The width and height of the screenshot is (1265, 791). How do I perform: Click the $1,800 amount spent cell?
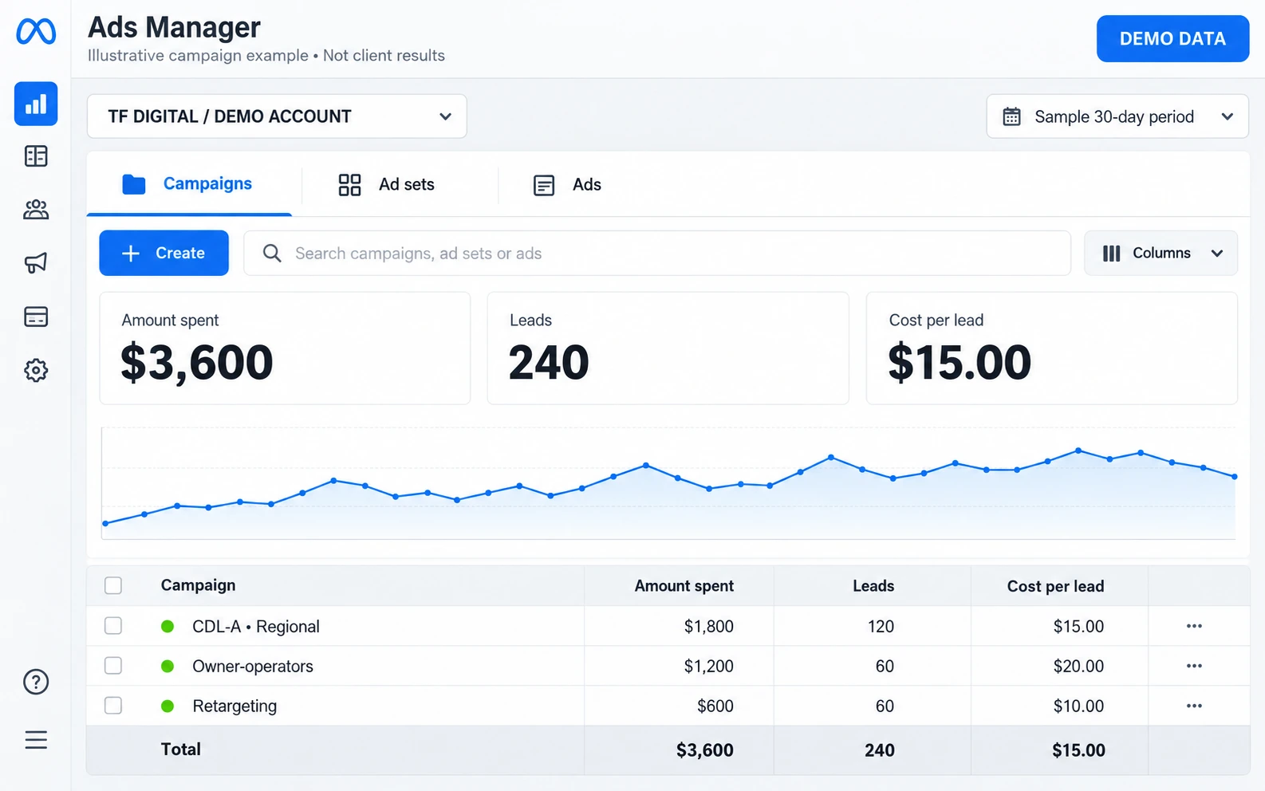point(709,627)
